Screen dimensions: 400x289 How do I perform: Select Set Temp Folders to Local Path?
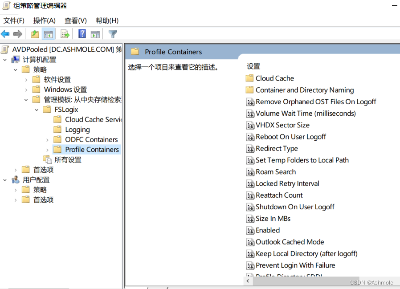pos(302,160)
